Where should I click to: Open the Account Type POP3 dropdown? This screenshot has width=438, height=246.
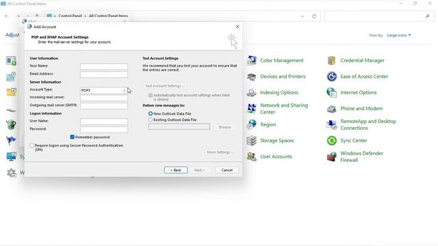coord(104,90)
